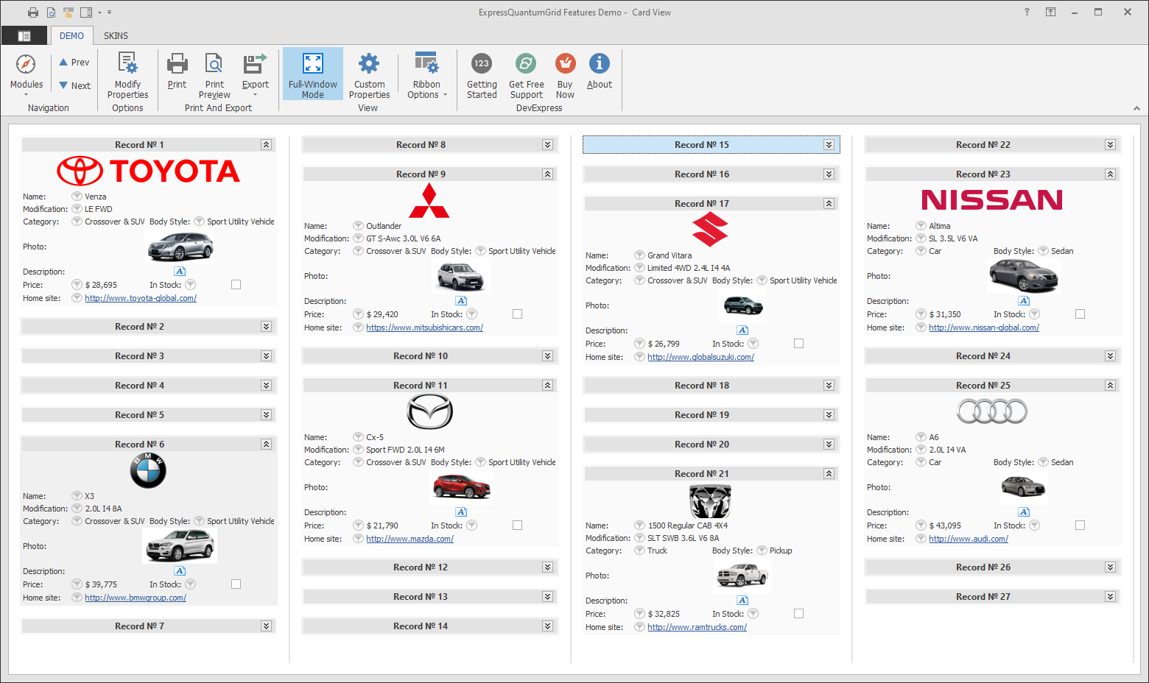The image size is (1149, 683).
Task: Open the Modules navigation dropdown
Action: (x=26, y=75)
